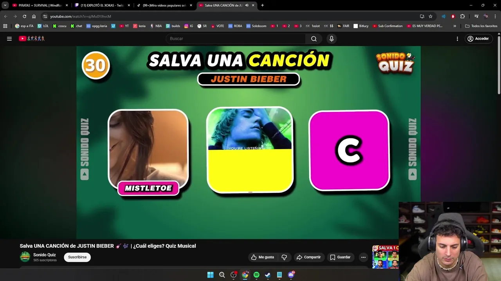Click the youtube.com address bar URL
The image size is (501, 281).
point(81,16)
